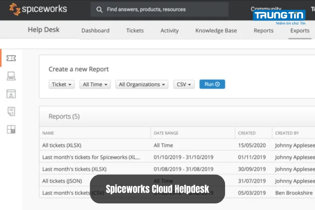Viewport: 315px width, 210px height.
Task: Open the Ticket report type dropdown
Action: tap(61, 84)
